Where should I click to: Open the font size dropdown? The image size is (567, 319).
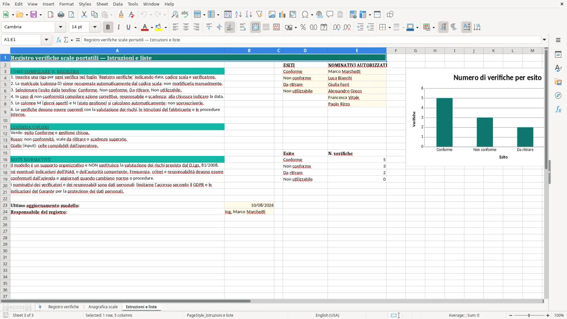[x=94, y=27]
